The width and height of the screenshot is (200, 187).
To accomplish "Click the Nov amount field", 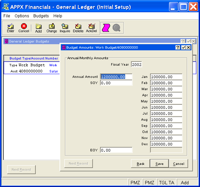I will [x=166, y=138].
